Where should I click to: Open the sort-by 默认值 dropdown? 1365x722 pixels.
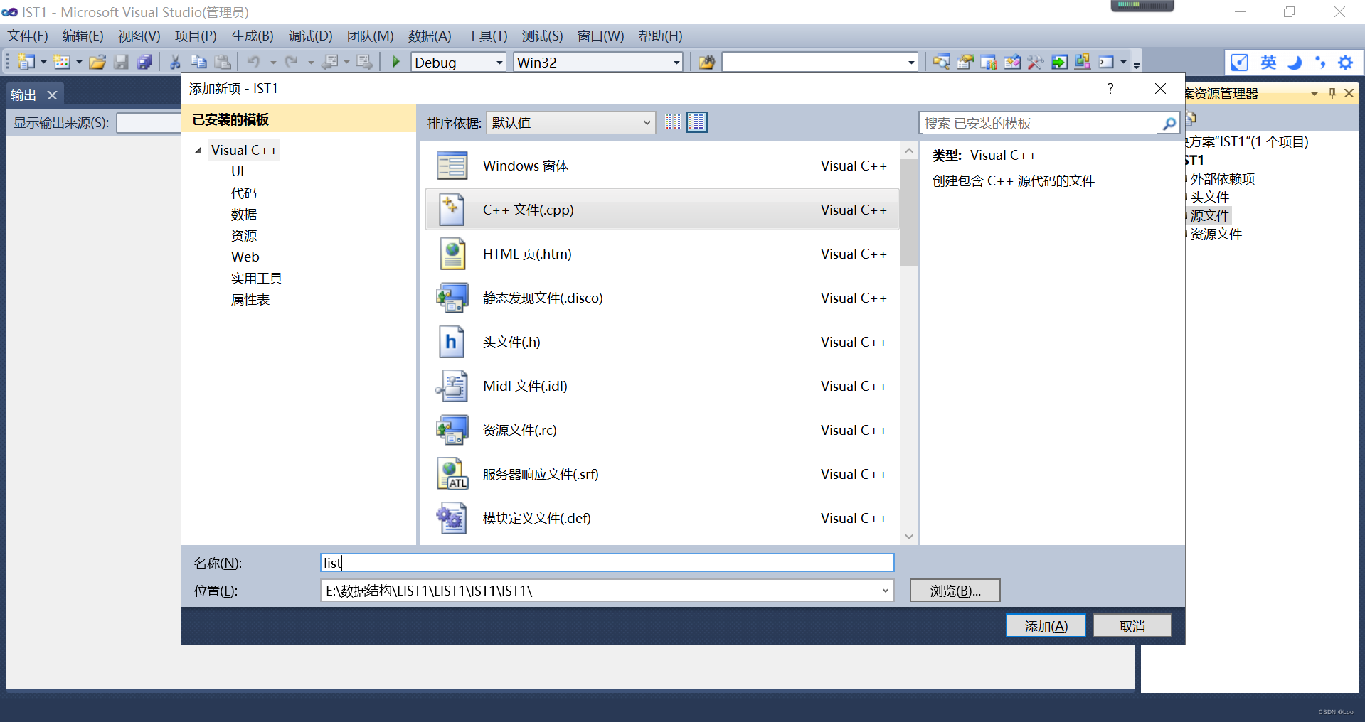647,123
